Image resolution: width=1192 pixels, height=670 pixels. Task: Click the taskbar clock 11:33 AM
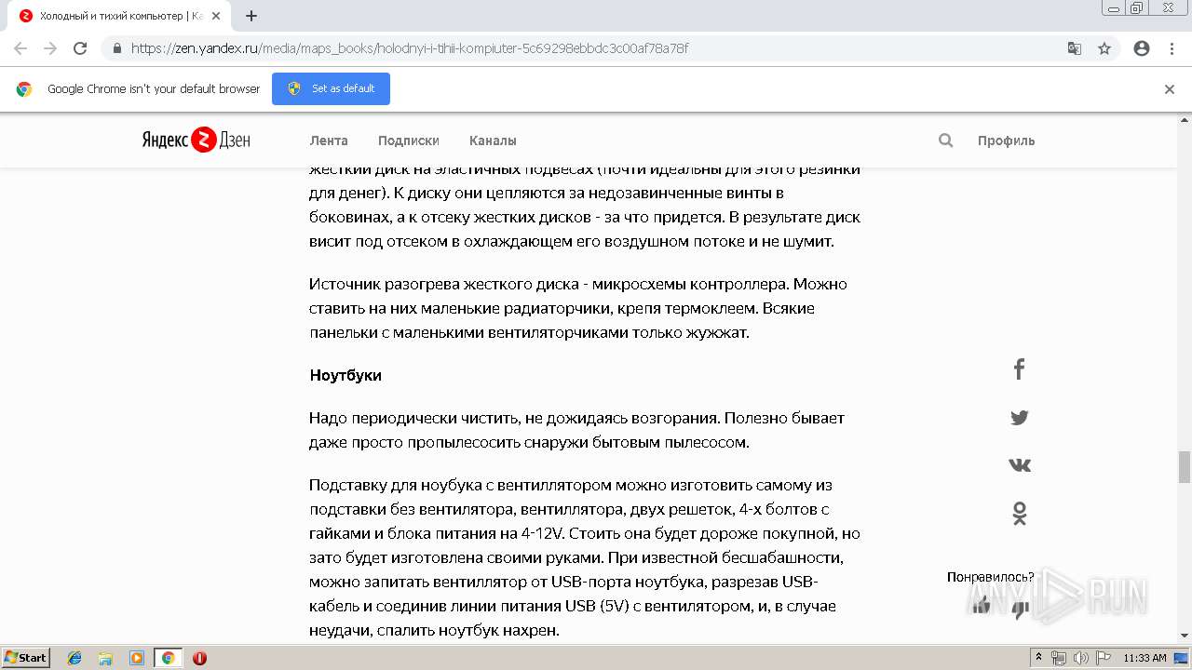[x=1145, y=658]
